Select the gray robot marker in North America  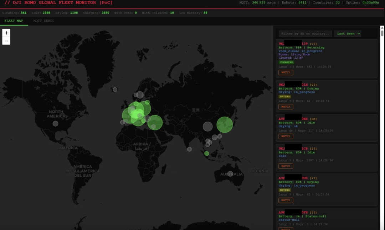tap(55, 124)
